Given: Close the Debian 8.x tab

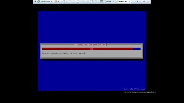Looking at the screenshot, I should pyautogui.click(x=130, y=1).
